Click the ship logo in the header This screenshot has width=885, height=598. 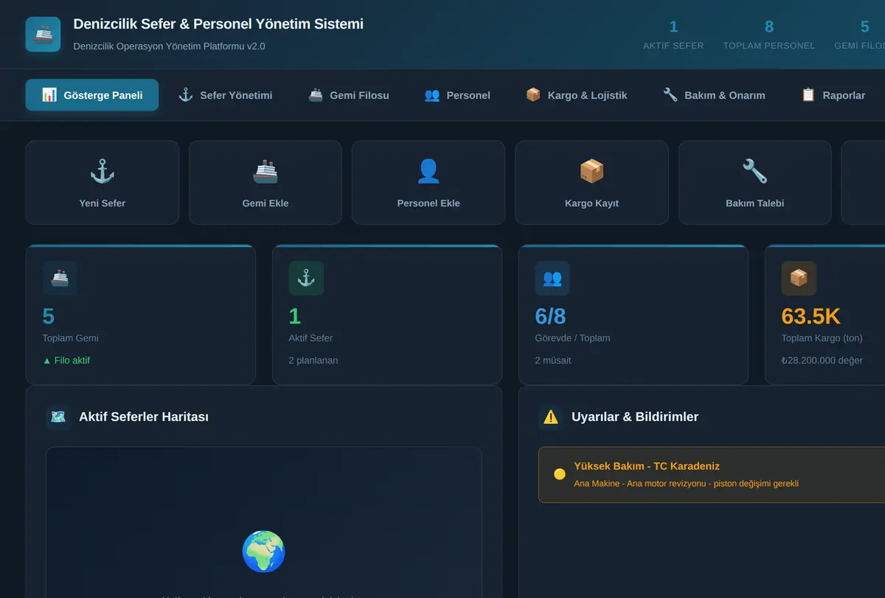click(x=43, y=35)
